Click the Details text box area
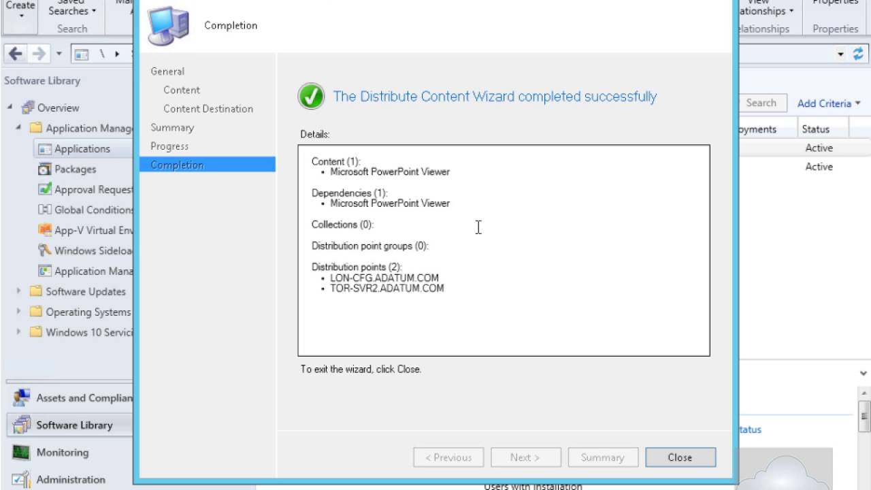Image resolution: width=871 pixels, height=490 pixels. pyautogui.click(x=504, y=250)
